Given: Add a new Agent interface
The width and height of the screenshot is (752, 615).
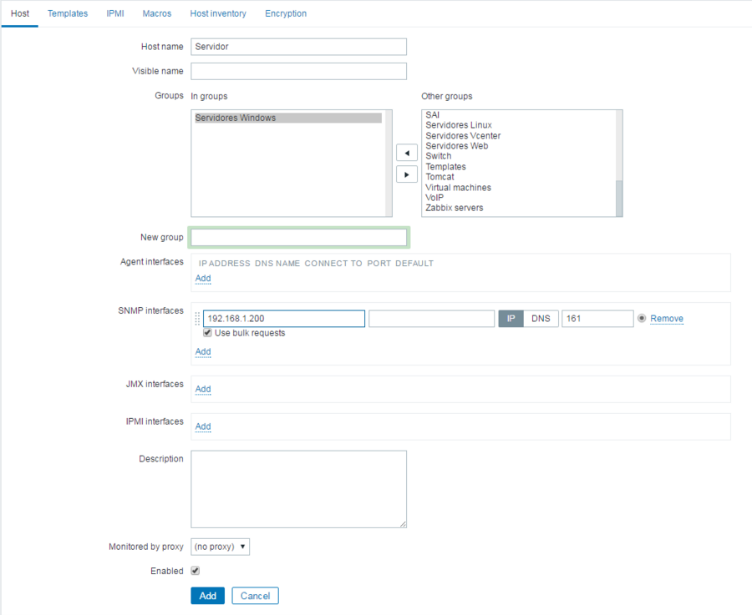Looking at the screenshot, I should [x=203, y=279].
